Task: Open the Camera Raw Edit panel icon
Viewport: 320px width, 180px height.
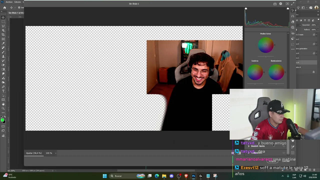Action: pos(293,10)
